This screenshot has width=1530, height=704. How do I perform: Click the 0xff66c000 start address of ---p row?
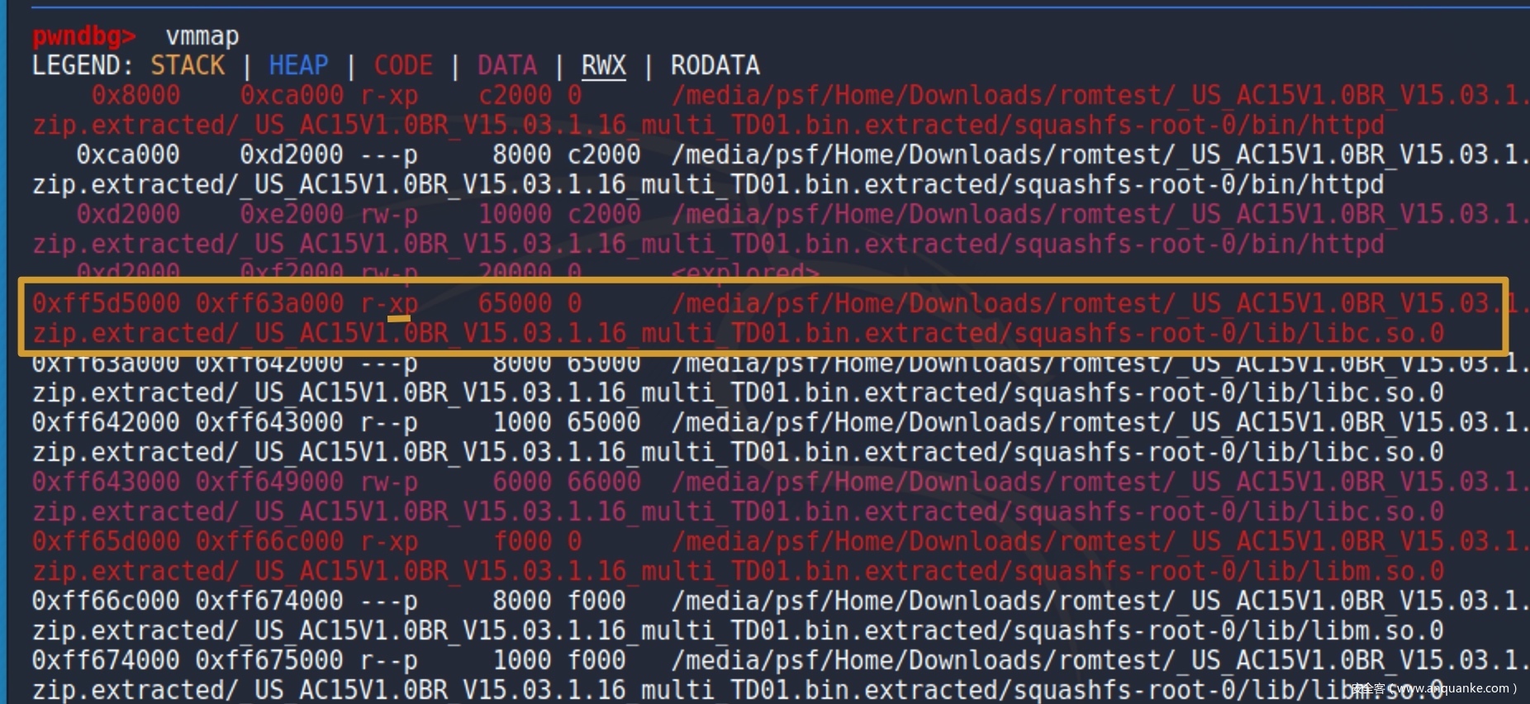click(x=106, y=602)
